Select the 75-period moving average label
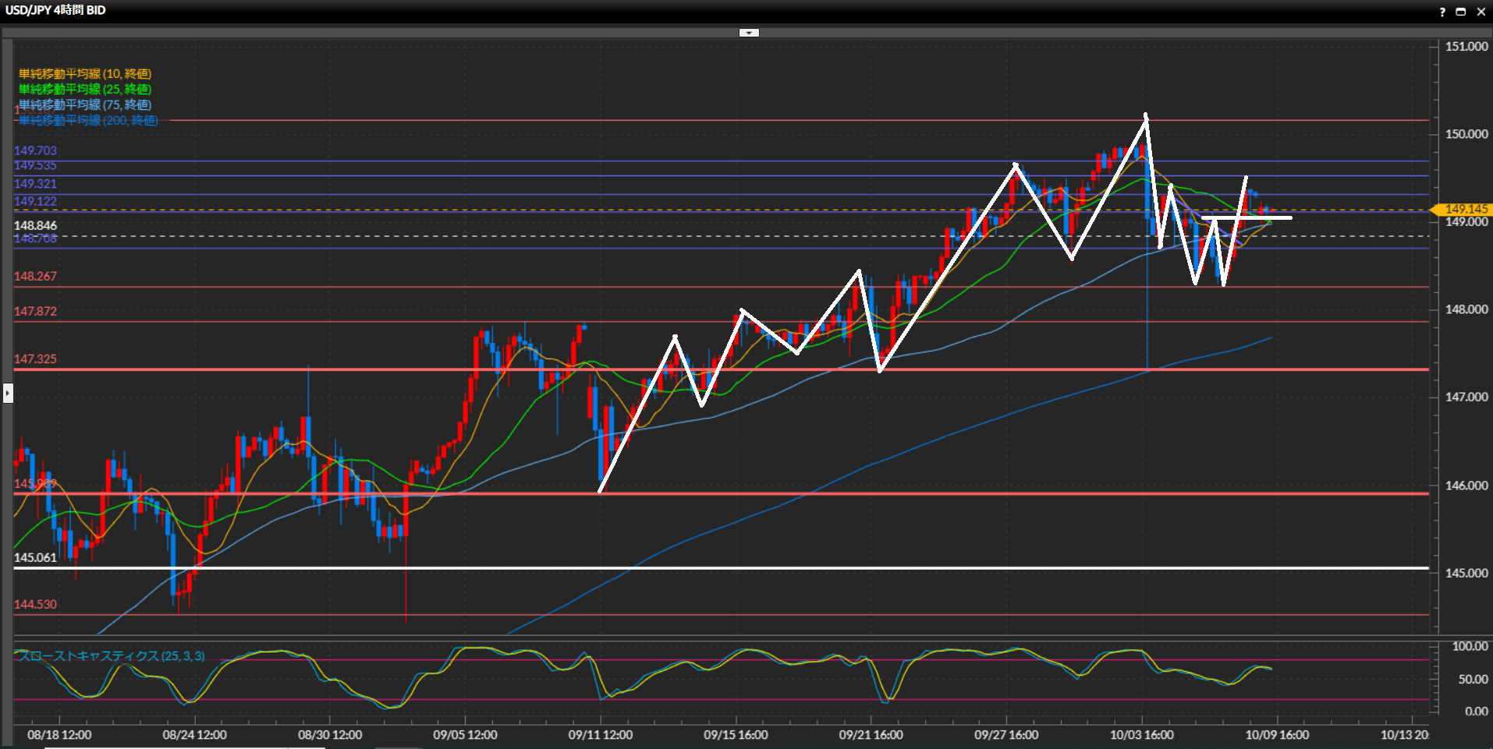This screenshot has width=1493, height=749. pos(85,104)
